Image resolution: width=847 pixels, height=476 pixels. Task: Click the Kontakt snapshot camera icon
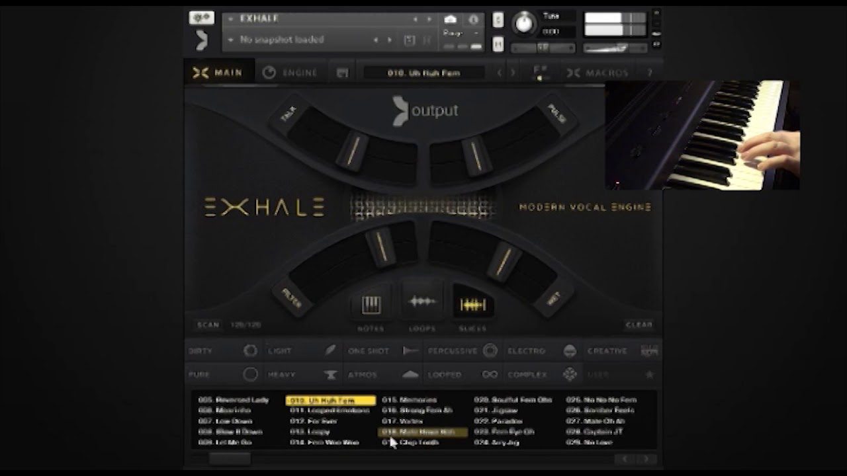(x=450, y=19)
